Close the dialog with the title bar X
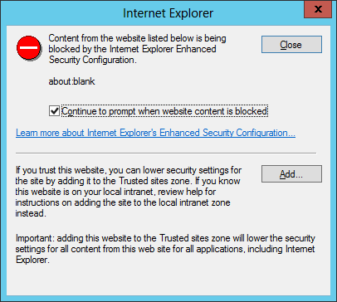This screenshot has height=302, width=337. click(x=318, y=9)
